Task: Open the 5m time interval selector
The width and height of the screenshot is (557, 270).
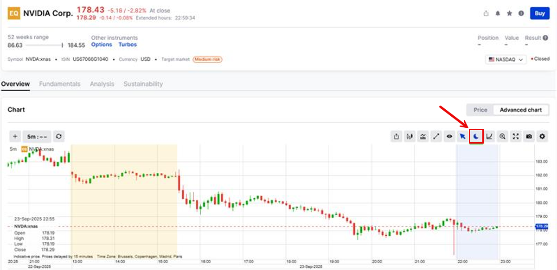Action: click(36, 137)
